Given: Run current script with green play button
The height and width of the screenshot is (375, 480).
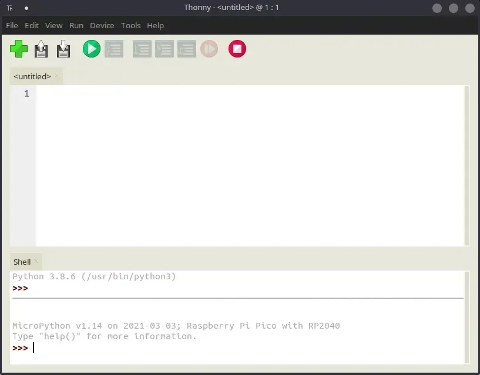Looking at the screenshot, I should (x=92, y=49).
